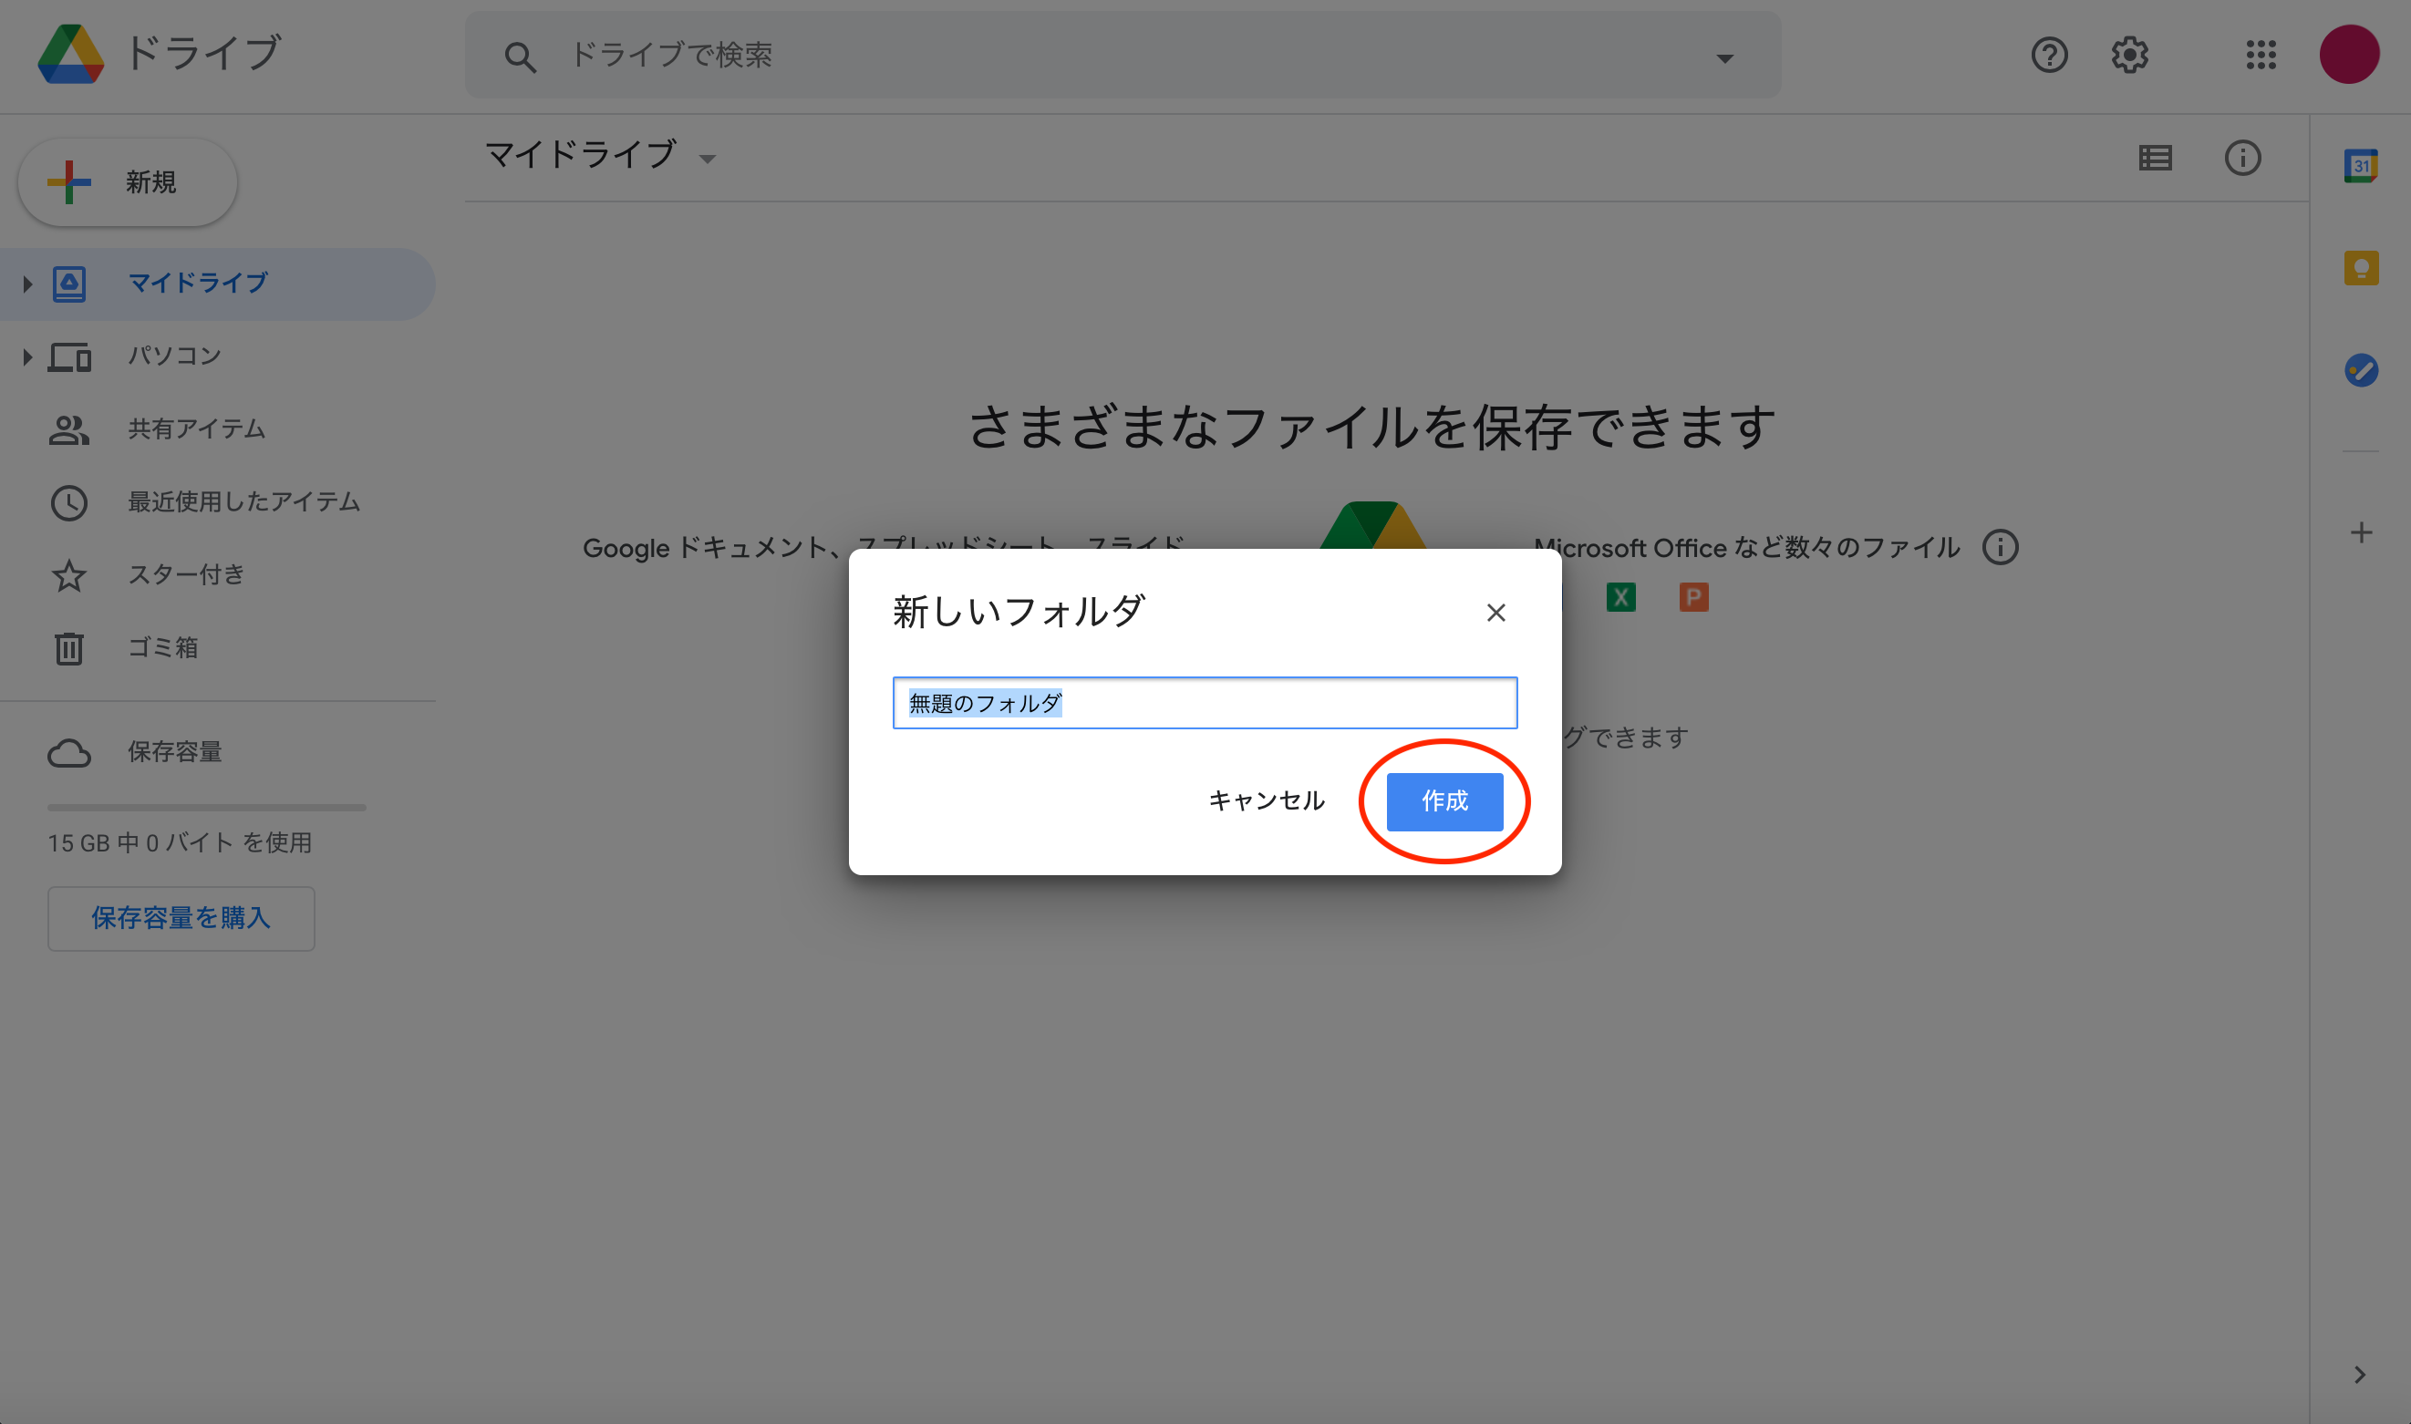The image size is (2411, 1424).
Task: Click the 新規 new button
Action: [x=128, y=182]
